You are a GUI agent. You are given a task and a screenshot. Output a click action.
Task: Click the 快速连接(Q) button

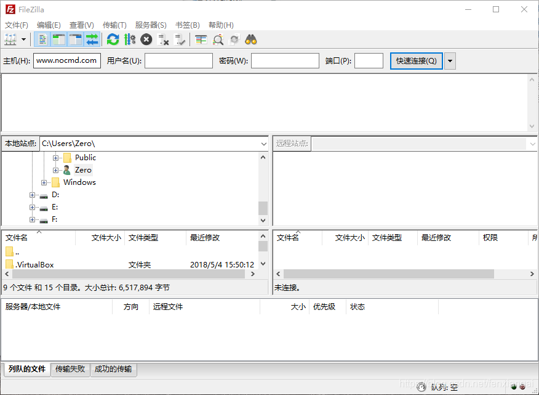click(x=417, y=61)
